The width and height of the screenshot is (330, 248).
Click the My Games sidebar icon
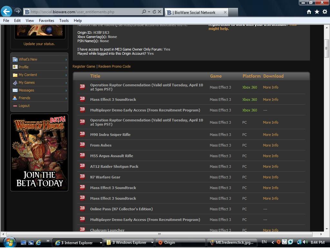pos(15,82)
